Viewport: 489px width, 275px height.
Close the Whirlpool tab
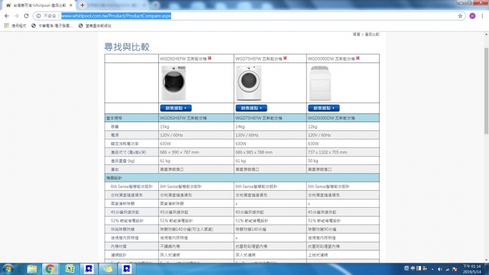click(71, 5)
